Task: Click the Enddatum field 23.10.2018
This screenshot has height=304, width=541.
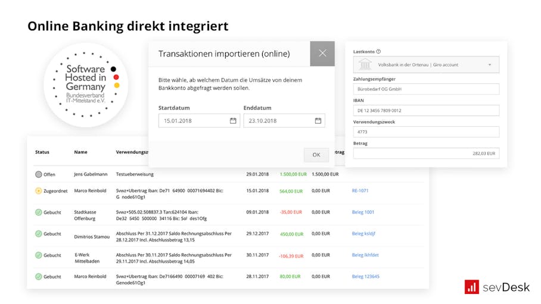Action: (x=284, y=121)
